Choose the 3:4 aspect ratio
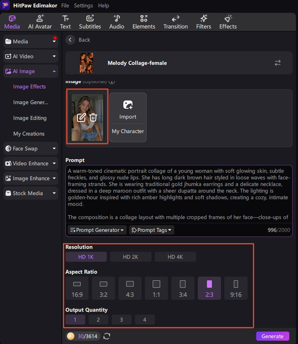 [x=183, y=288]
